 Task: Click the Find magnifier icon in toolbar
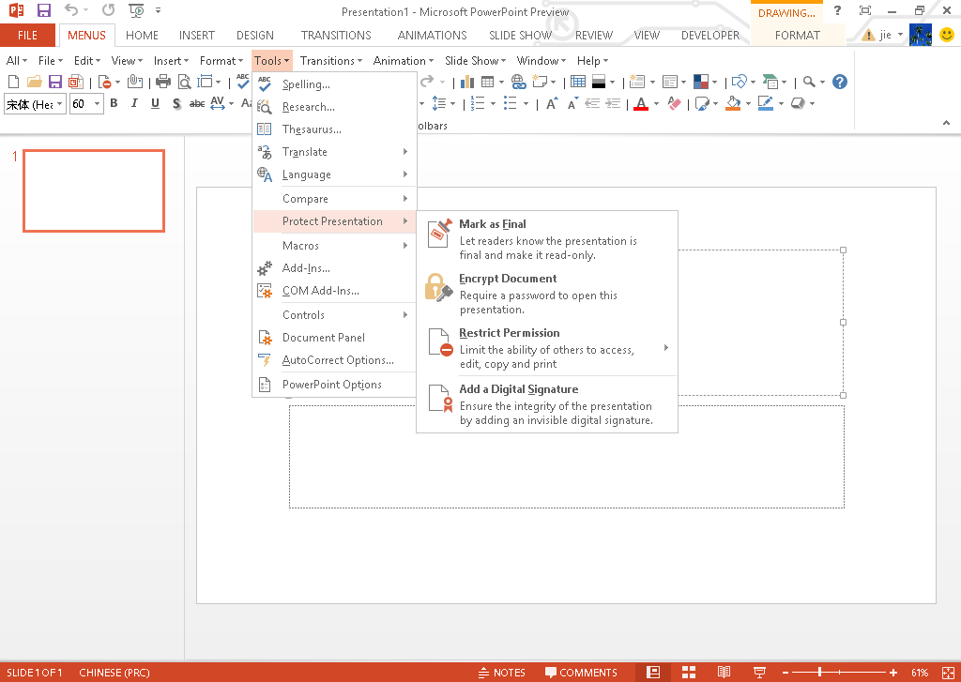(809, 82)
